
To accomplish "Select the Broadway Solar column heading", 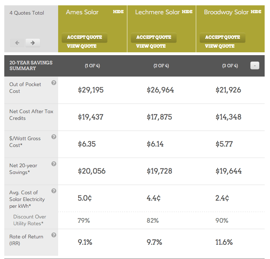I will pyautogui.click(x=226, y=12).
